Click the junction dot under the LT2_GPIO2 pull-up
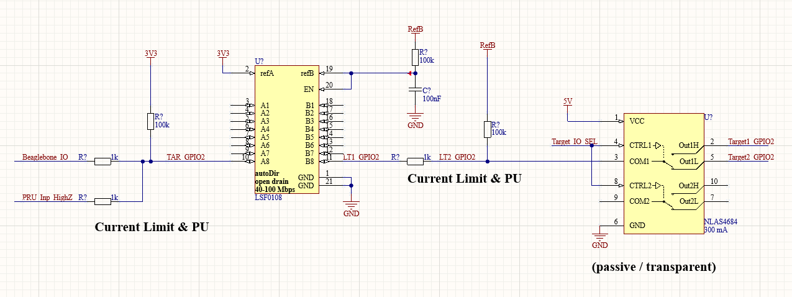The image size is (792, 297). tap(488, 162)
